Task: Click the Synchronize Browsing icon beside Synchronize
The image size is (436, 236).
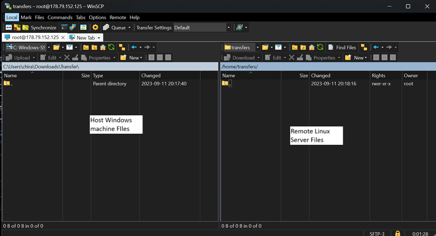Action: (x=17, y=27)
